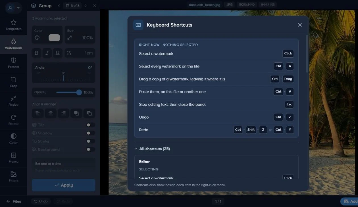Image resolution: width=358 pixels, height=207 pixels.
Task: Click the Undo row in shortcuts list
Action: pos(216,117)
